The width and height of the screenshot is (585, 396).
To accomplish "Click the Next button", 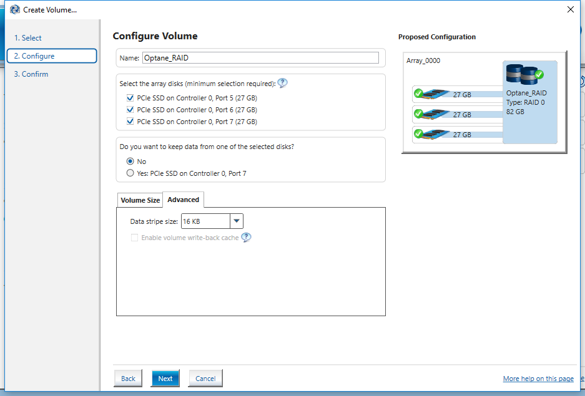I will click(x=165, y=379).
